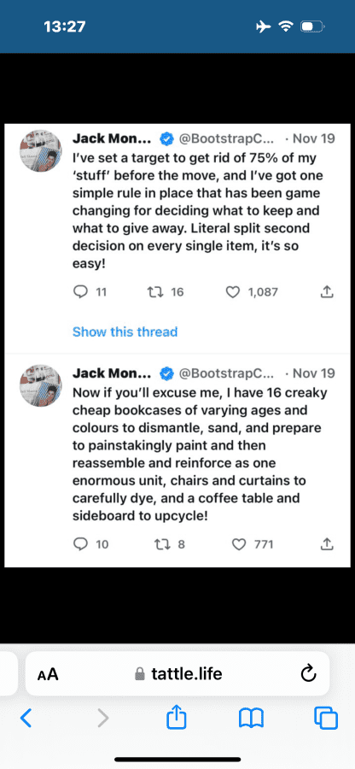Like the tweet with 1,087 hearts
The height and width of the screenshot is (769, 355).
tap(233, 292)
